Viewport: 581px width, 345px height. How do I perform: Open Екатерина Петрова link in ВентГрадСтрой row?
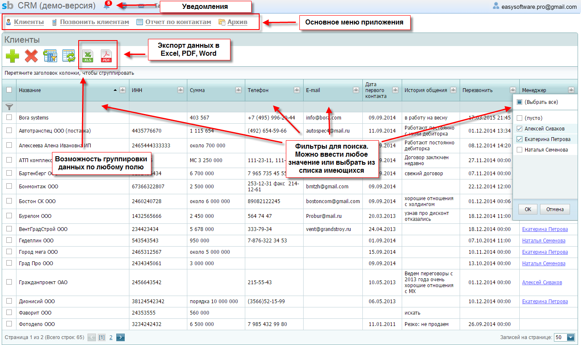[545, 229]
